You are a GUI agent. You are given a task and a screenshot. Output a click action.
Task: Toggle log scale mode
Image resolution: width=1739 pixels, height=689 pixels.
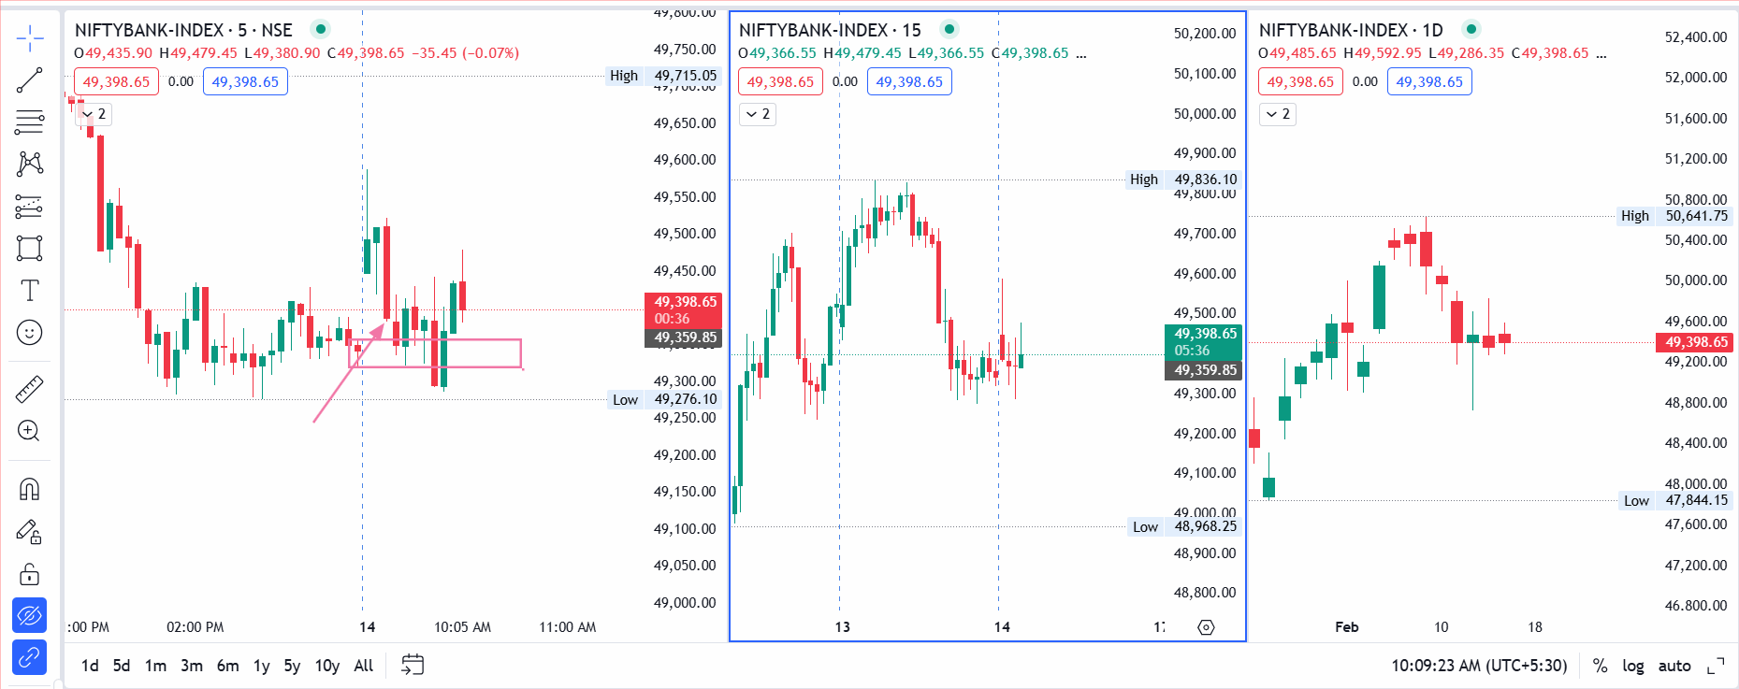(x=1633, y=666)
